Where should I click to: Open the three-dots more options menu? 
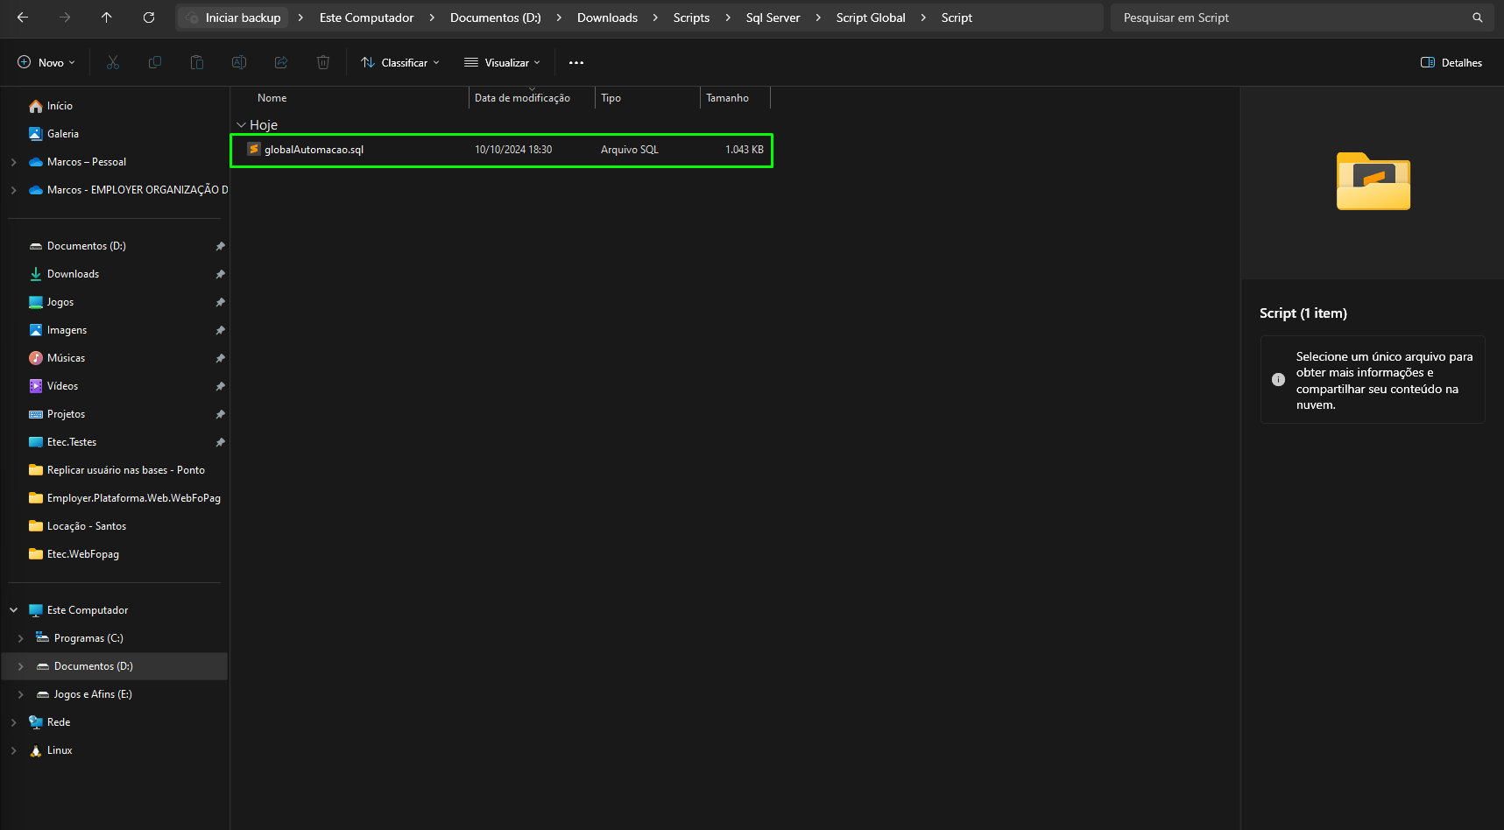click(x=576, y=62)
